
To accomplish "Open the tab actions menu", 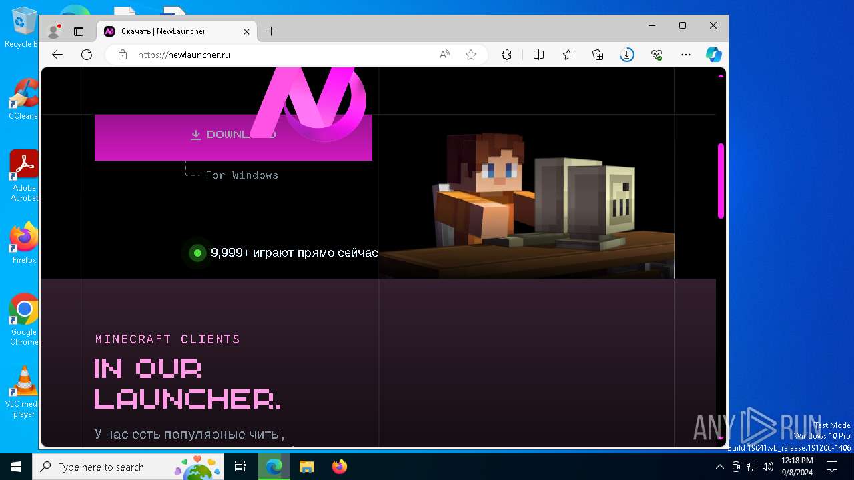I will pyautogui.click(x=79, y=31).
